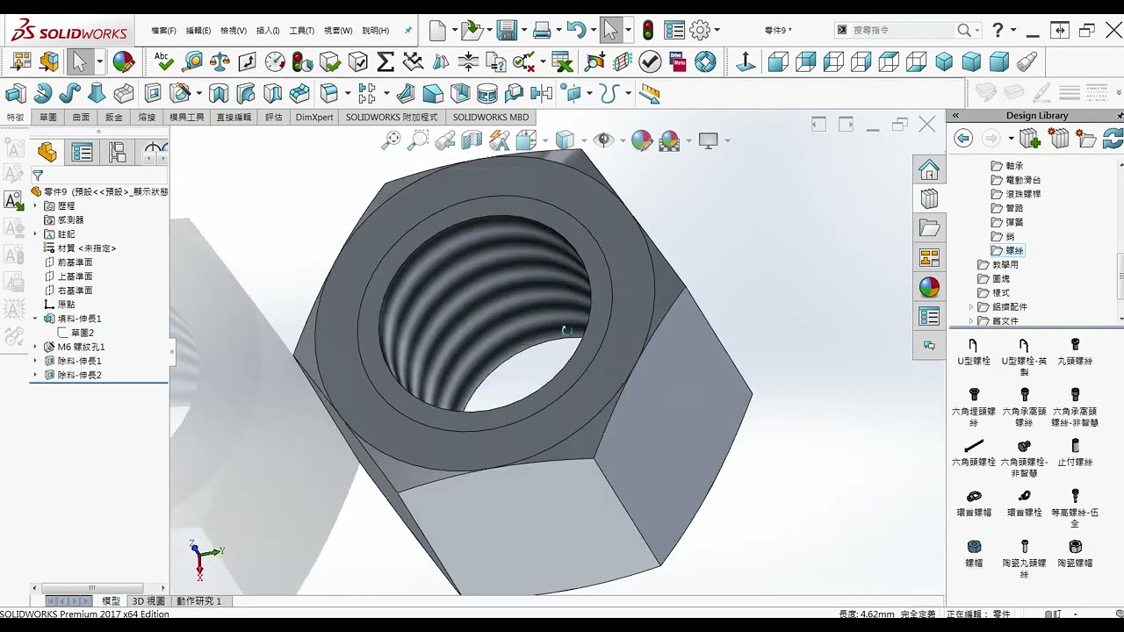
Task: Open the Appearances color ball task pane icon
Action: tap(929, 287)
